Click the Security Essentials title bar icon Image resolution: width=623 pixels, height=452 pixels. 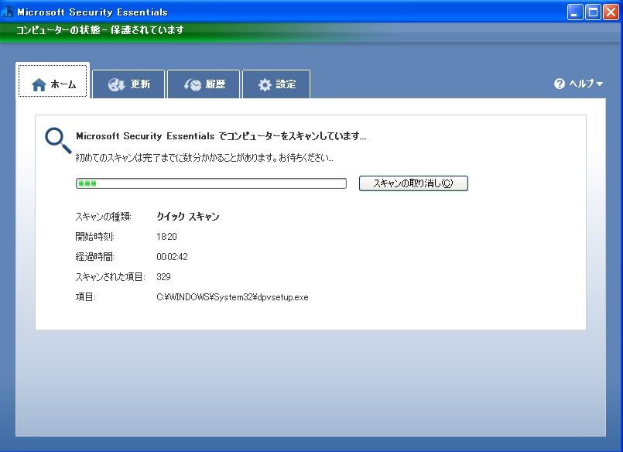pos(7,12)
